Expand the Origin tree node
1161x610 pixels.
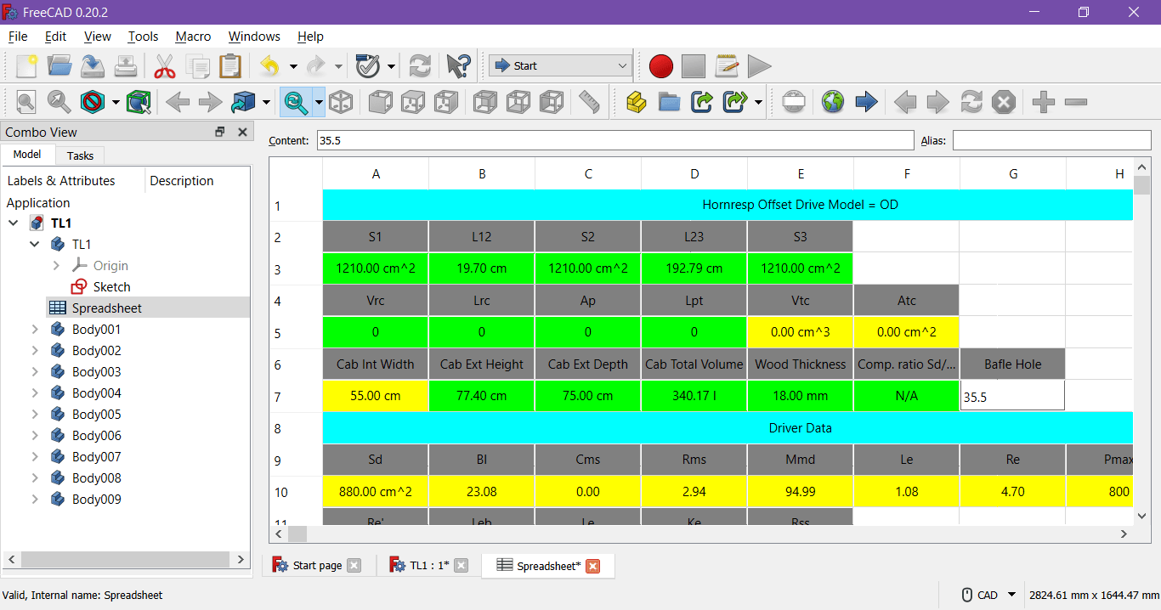[56, 265]
